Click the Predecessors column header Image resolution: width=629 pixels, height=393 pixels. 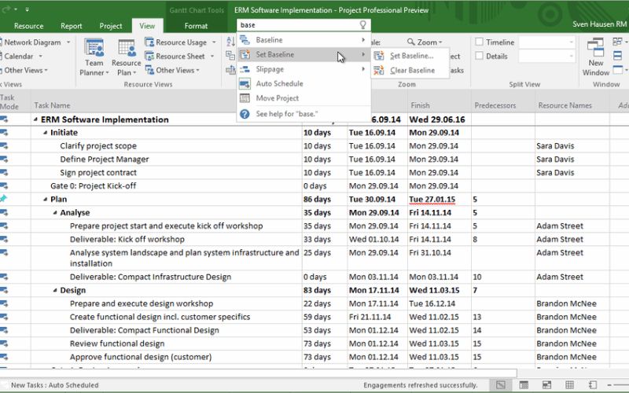point(503,101)
